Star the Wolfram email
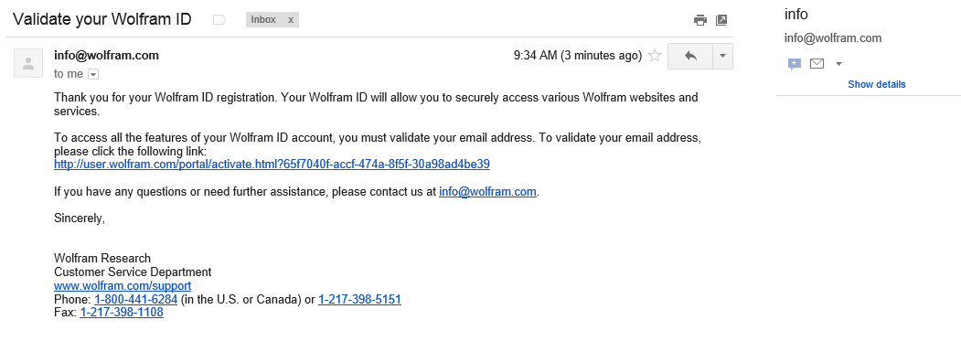 (655, 56)
